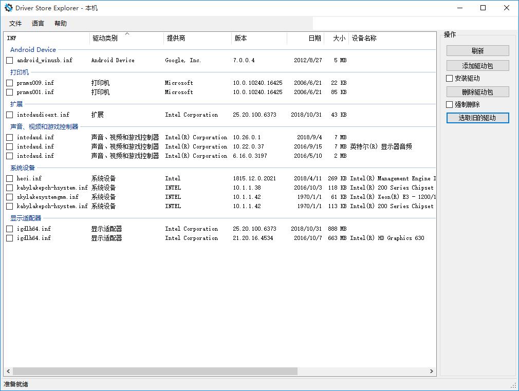
Task: Click the 269 KB size cell
Action: (337, 178)
